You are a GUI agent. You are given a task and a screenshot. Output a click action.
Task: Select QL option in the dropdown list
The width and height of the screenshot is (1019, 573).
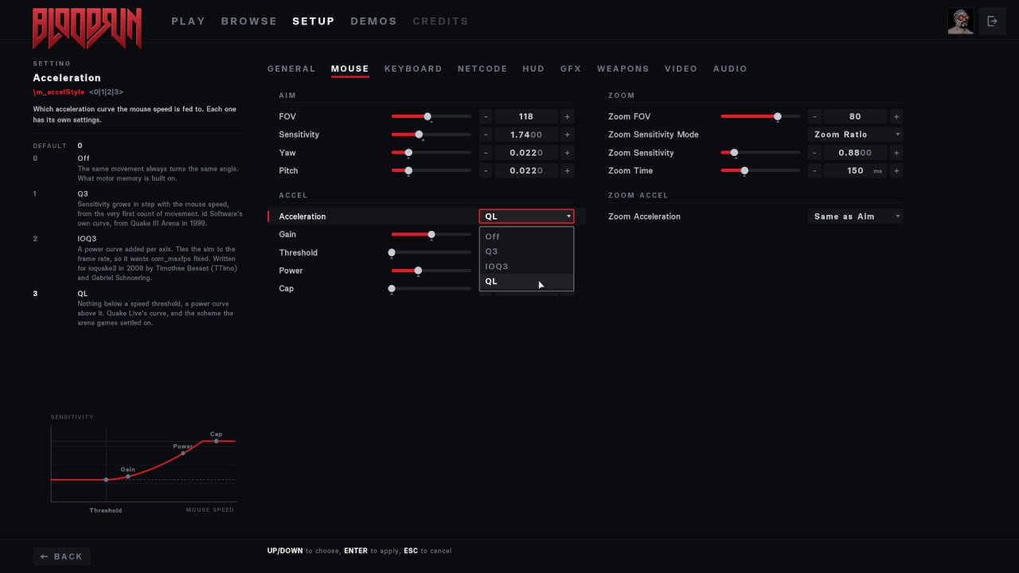pos(526,282)
